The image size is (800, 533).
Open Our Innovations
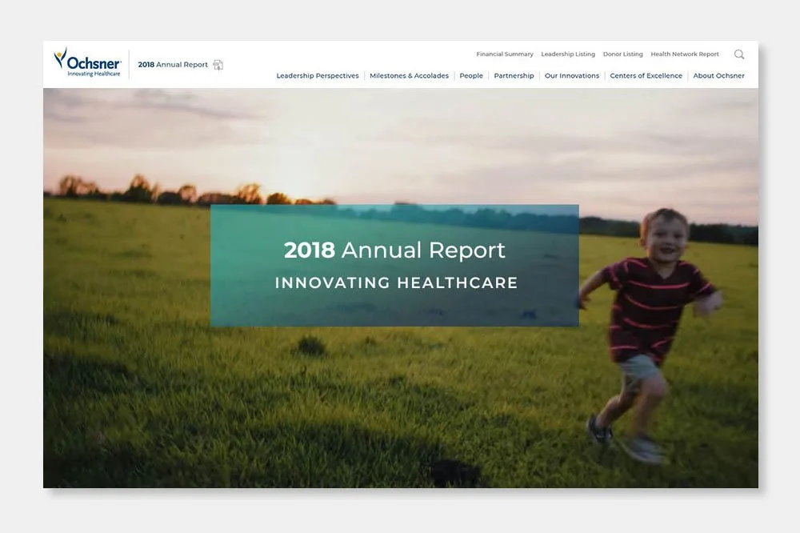pos(571,75)
